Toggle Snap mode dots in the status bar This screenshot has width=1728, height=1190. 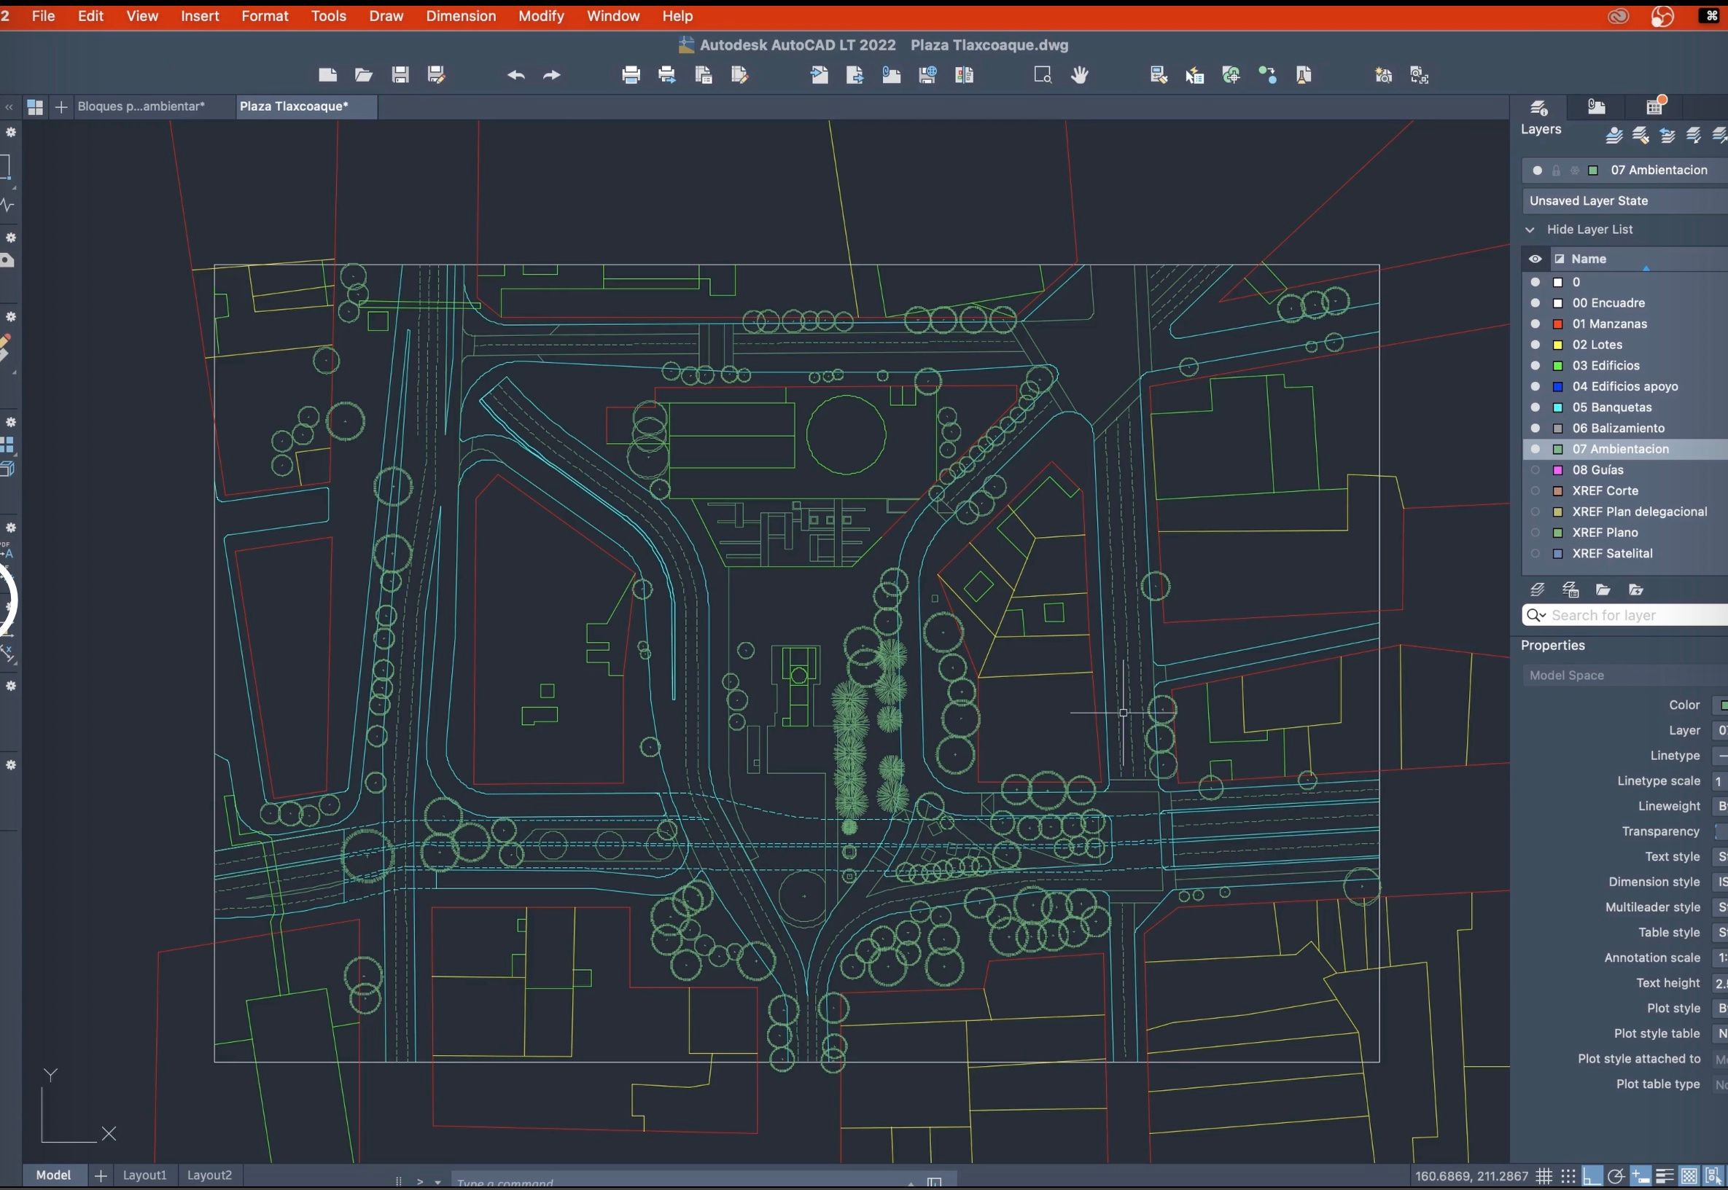point(1568,1176)
